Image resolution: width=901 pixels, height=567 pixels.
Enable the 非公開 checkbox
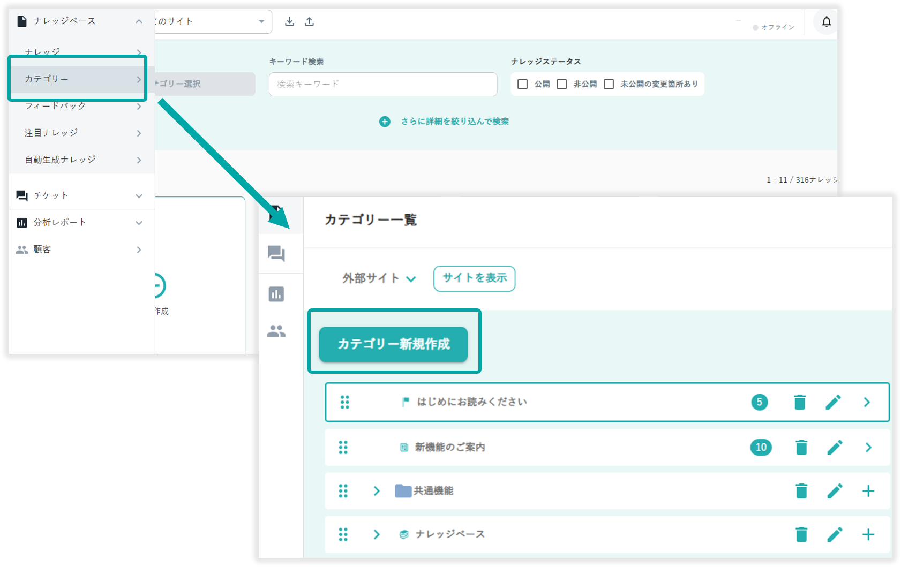(562, 84)
